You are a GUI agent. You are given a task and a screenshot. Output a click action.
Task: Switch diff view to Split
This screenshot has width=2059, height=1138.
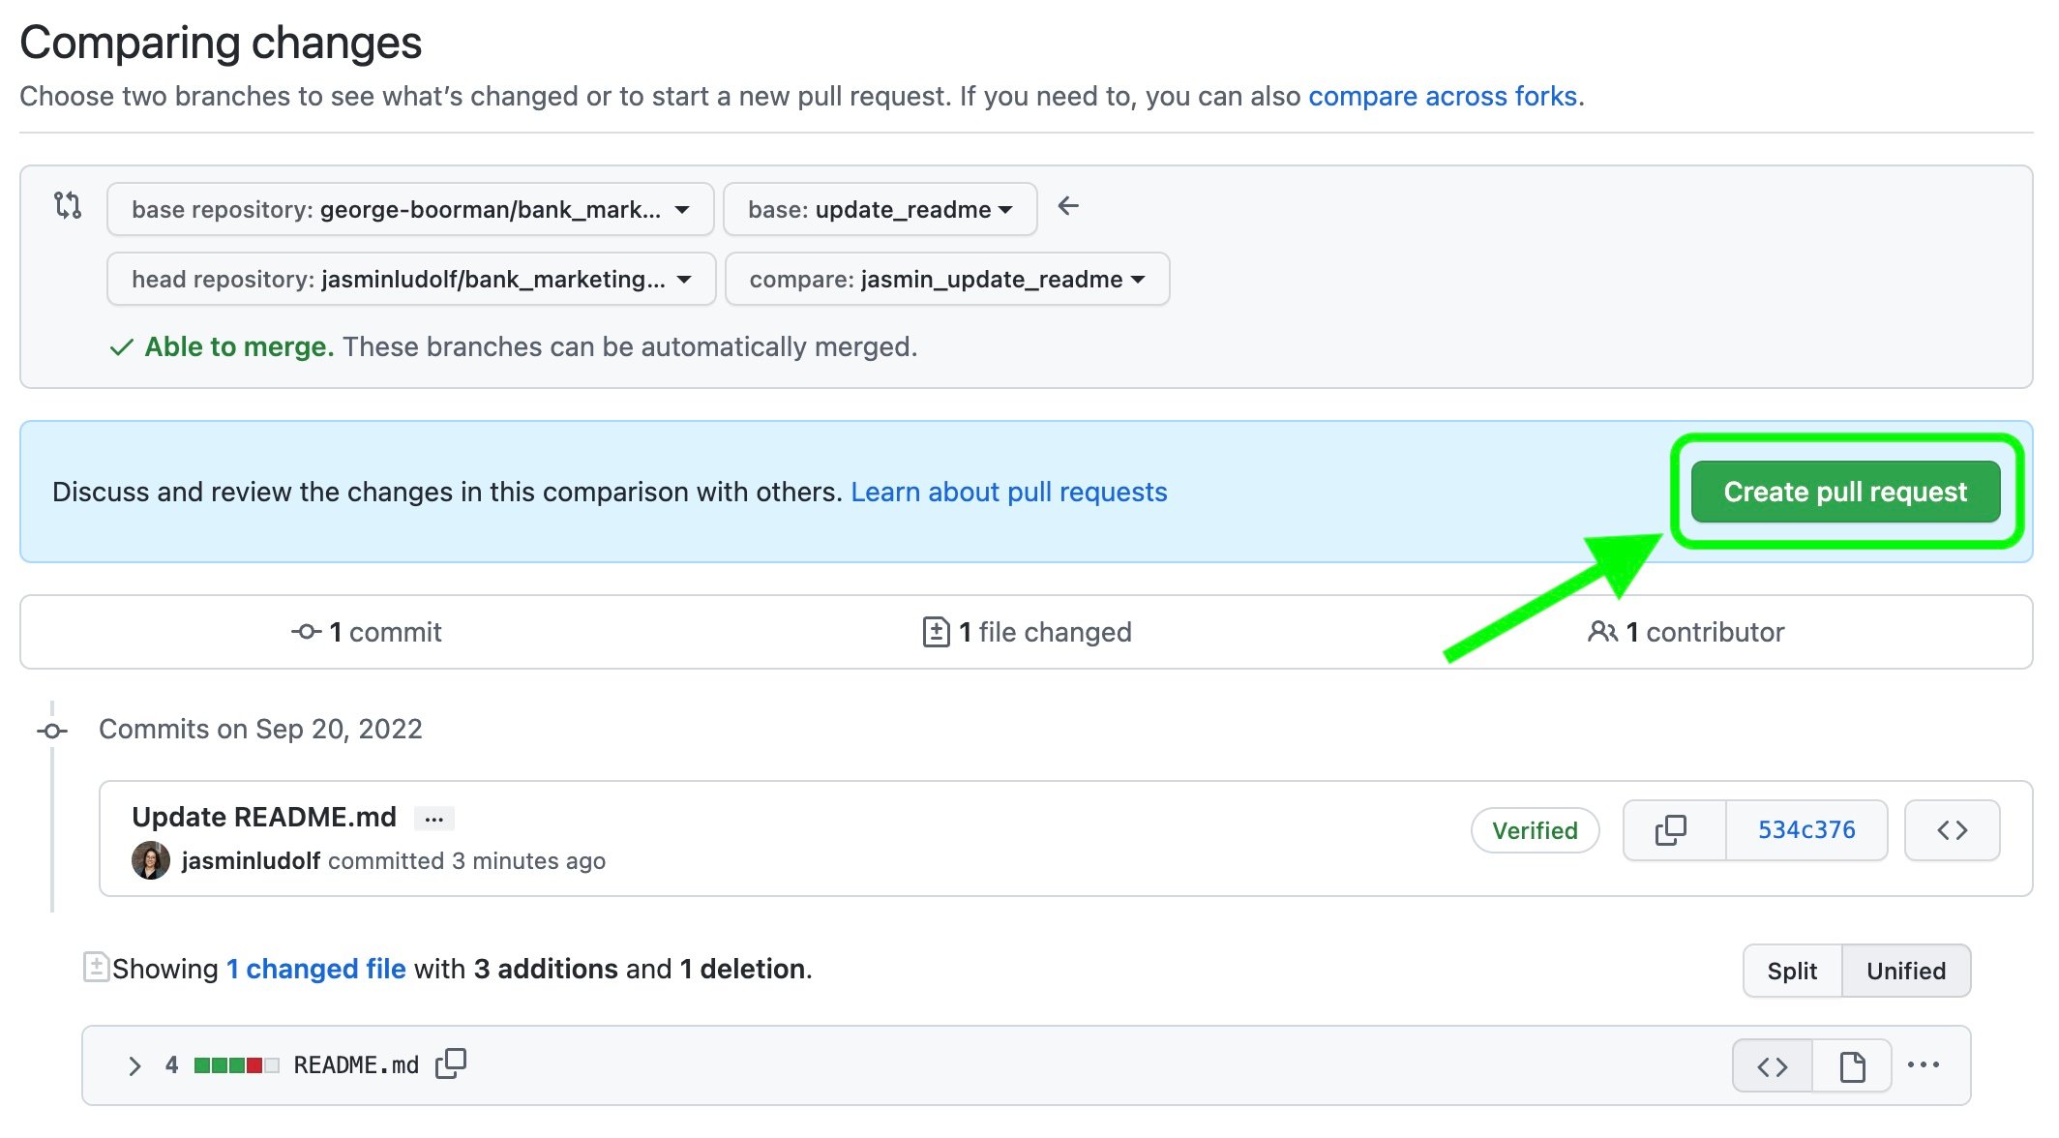(x=1792, y=971)
